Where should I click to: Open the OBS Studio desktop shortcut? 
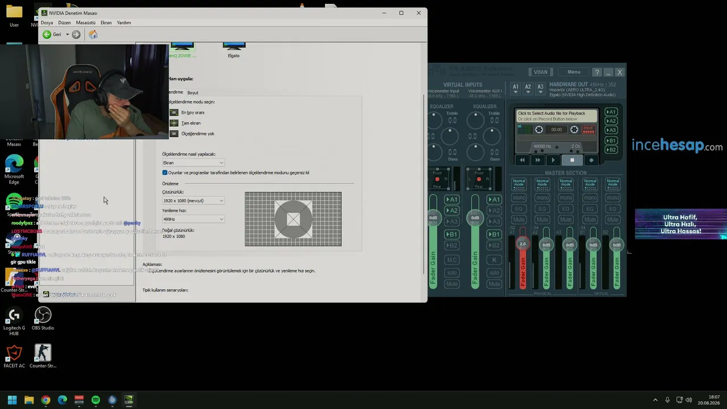pos(43,319)
